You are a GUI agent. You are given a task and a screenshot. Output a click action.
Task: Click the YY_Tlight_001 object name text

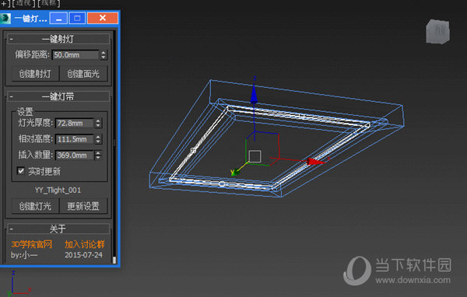(58, 190)
